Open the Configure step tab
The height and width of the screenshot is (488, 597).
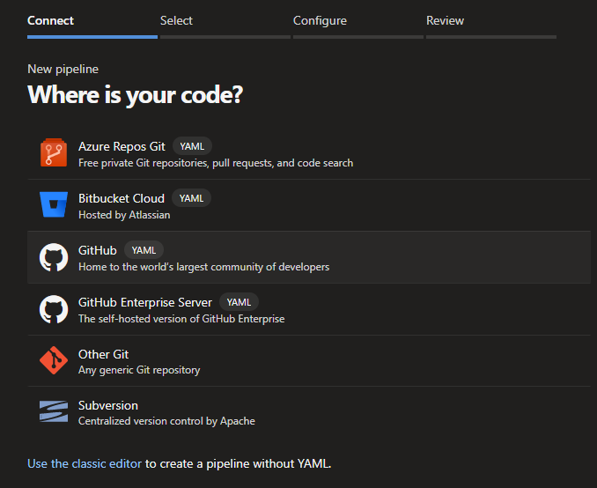coord(320,20)
